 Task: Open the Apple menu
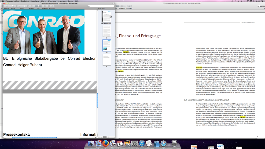(x=3, y=1)
